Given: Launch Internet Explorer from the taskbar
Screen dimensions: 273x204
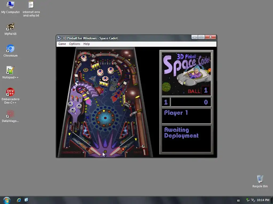Looking at the screenshot, I should (x=19, y=200).
